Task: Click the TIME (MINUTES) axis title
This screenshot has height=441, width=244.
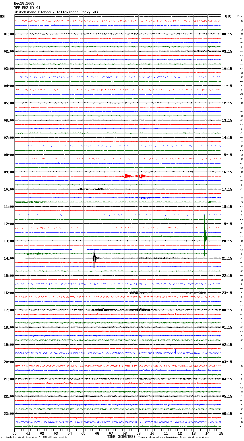Action: [x=121, y=437]
